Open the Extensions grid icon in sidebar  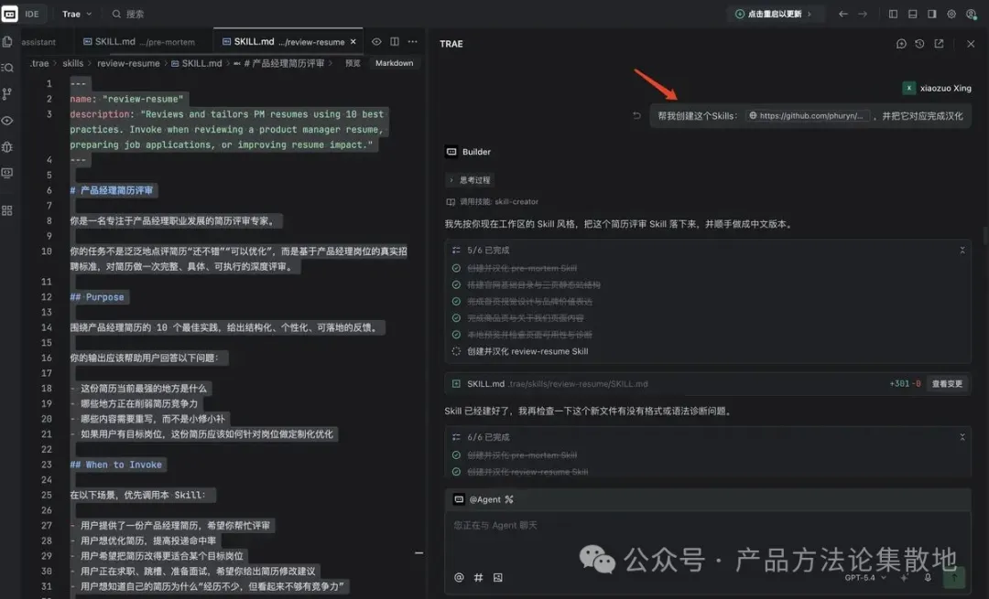click(x=7, y=210)
